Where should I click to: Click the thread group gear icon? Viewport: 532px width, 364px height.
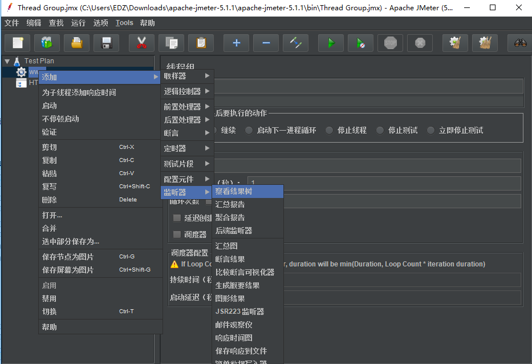(x=21, y=72)
